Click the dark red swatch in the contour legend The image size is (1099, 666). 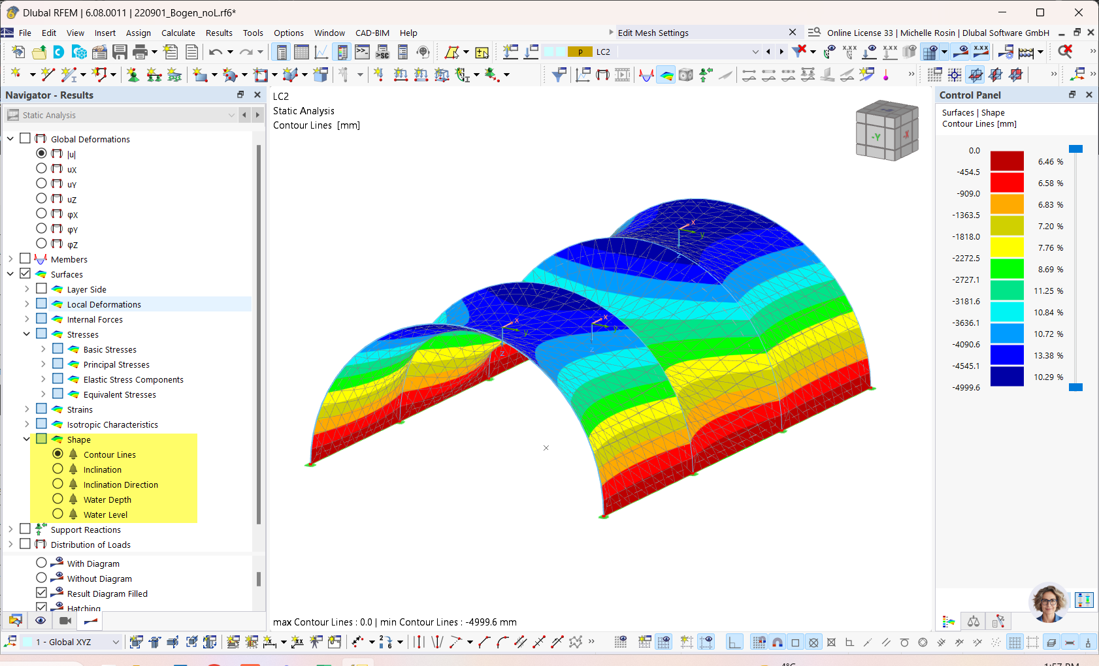(1007, 160)
